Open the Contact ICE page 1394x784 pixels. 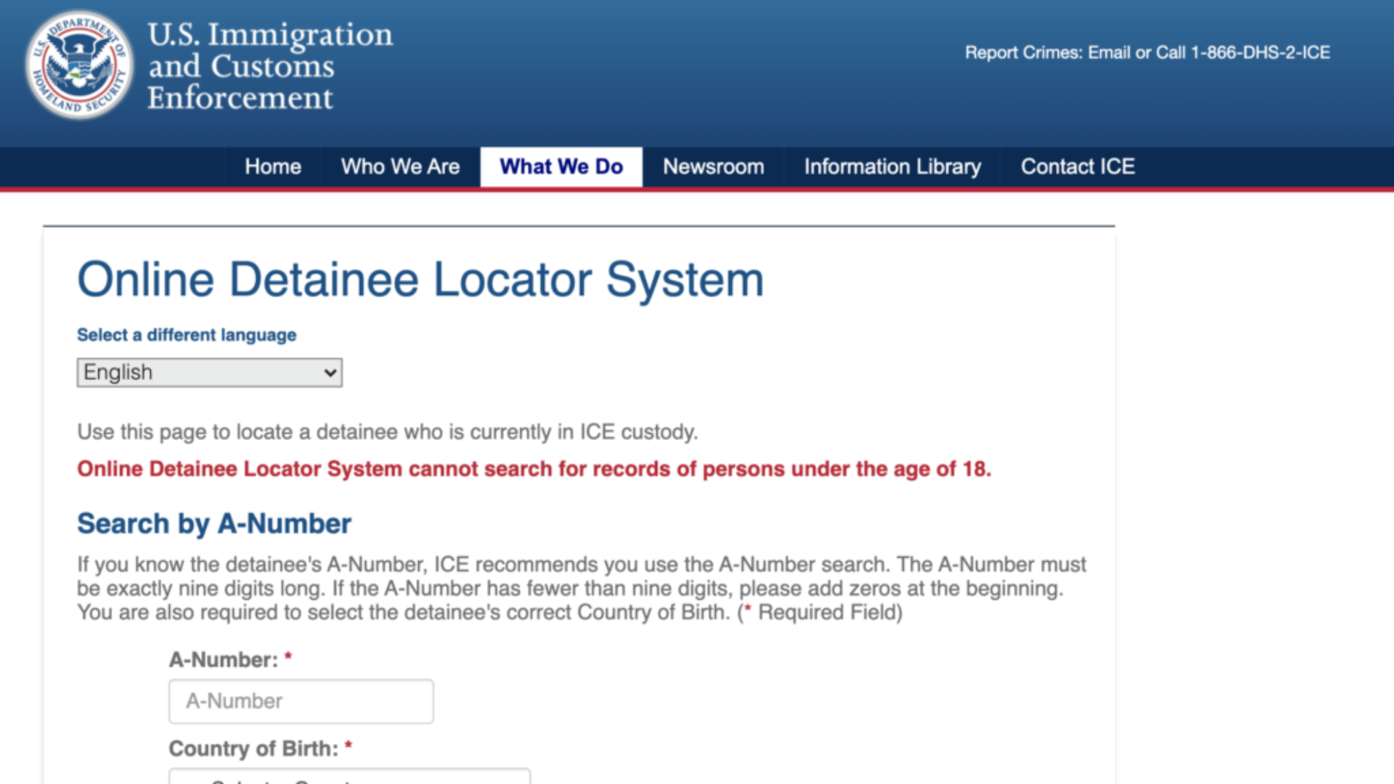click(1077, 166)
